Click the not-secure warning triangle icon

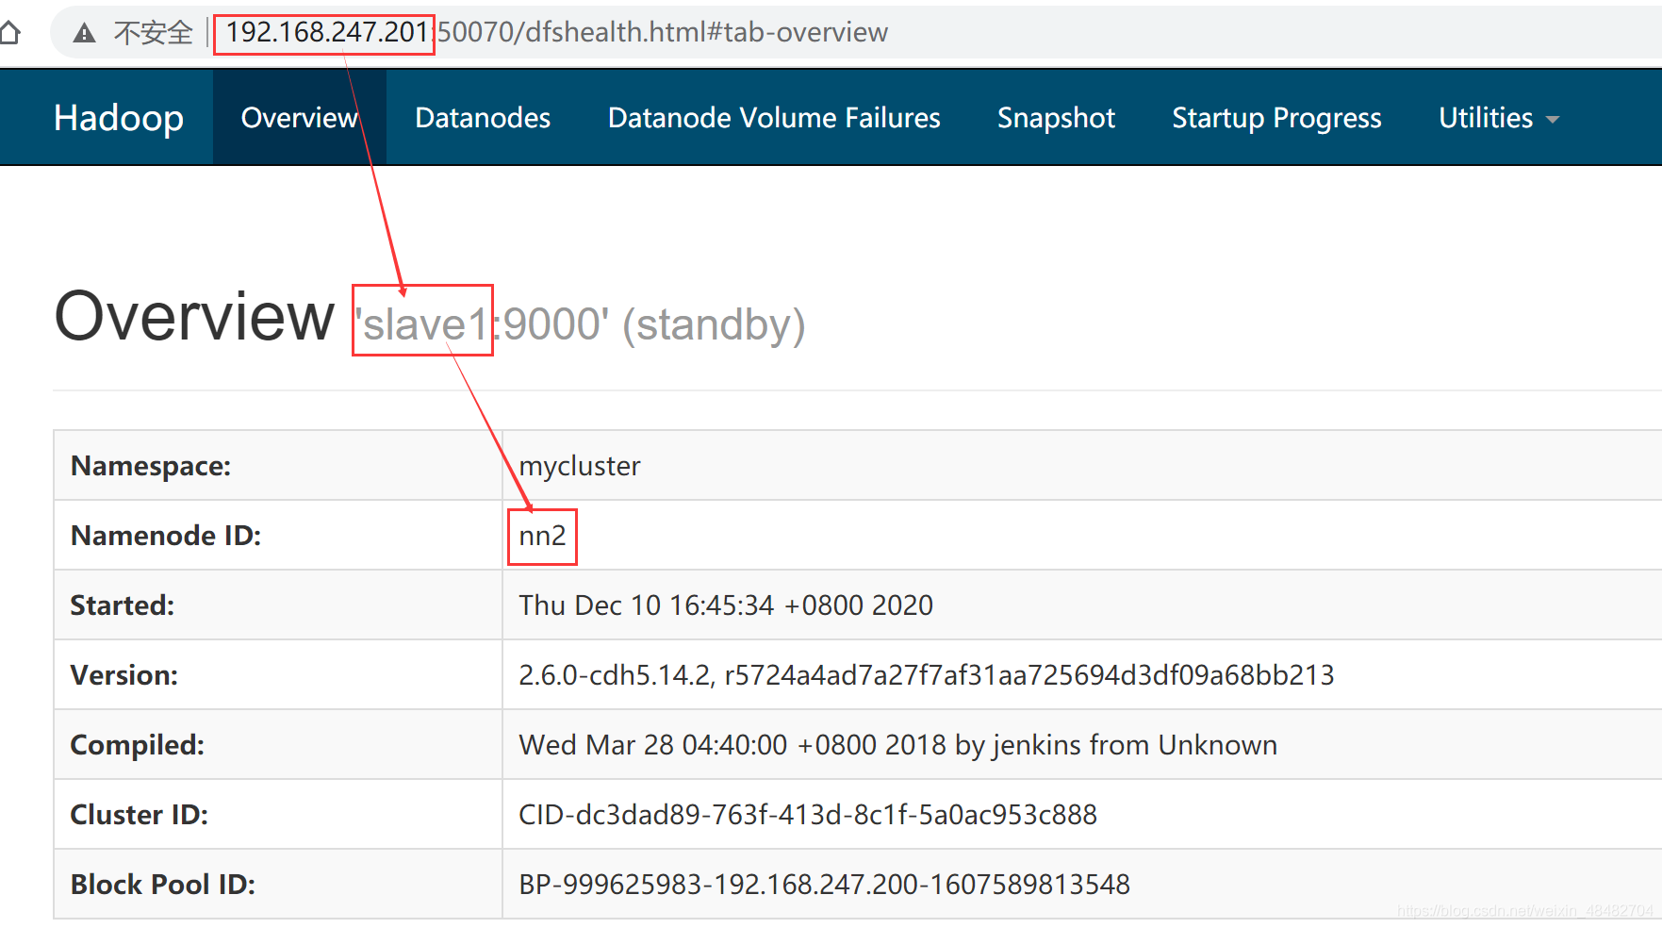point(85,33)
